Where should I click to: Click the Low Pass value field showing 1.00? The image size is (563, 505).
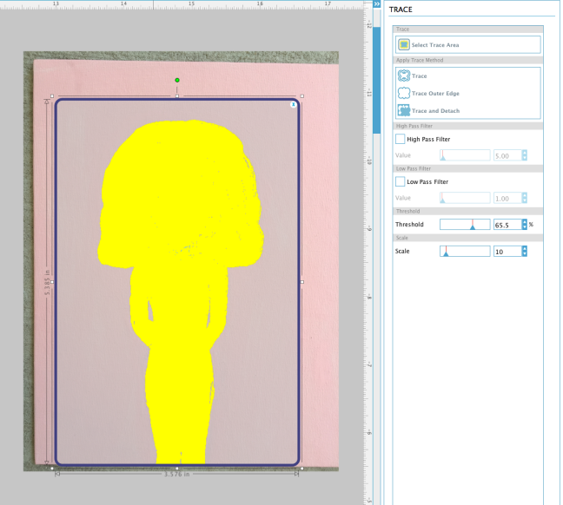click(x=507, y=199)
